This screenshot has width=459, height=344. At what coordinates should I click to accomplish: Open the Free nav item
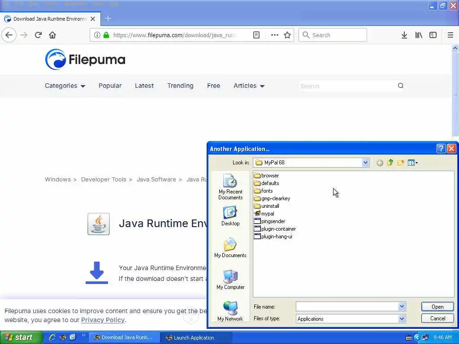click(x=213, y=86)
